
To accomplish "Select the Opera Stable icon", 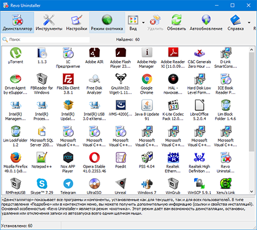I will 95,158.
